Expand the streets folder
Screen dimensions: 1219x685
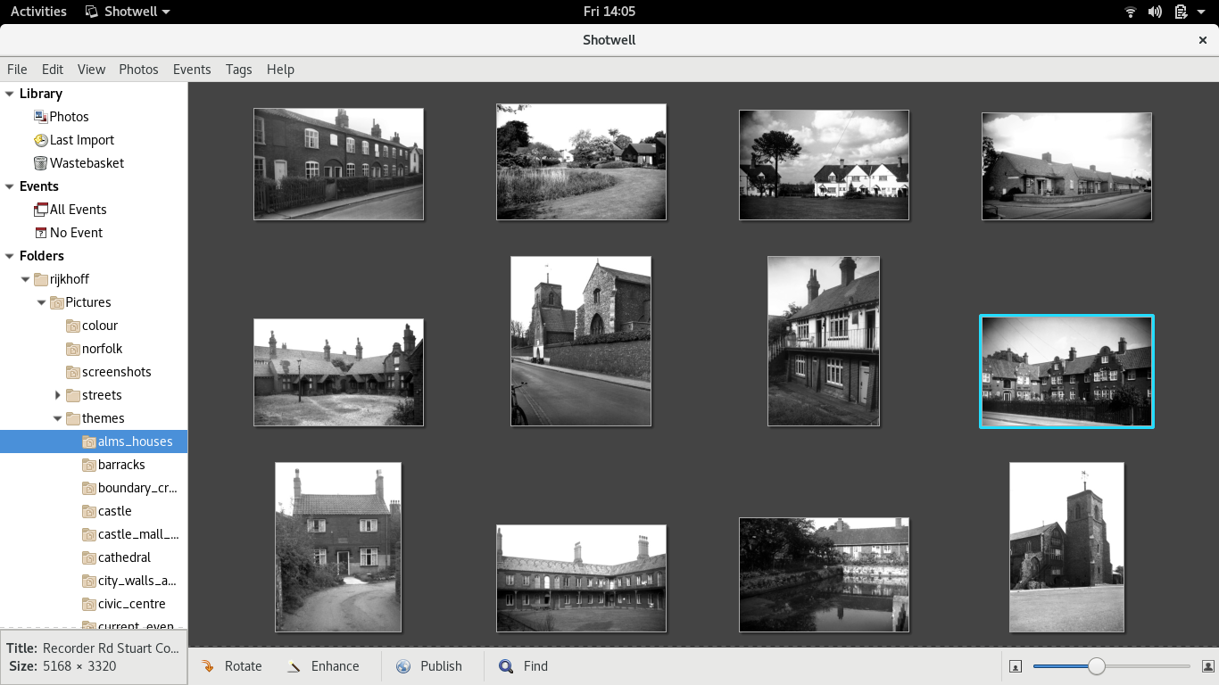(58, 395)
